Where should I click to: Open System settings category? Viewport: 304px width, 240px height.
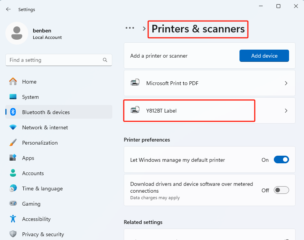click(x=59, y=97)
